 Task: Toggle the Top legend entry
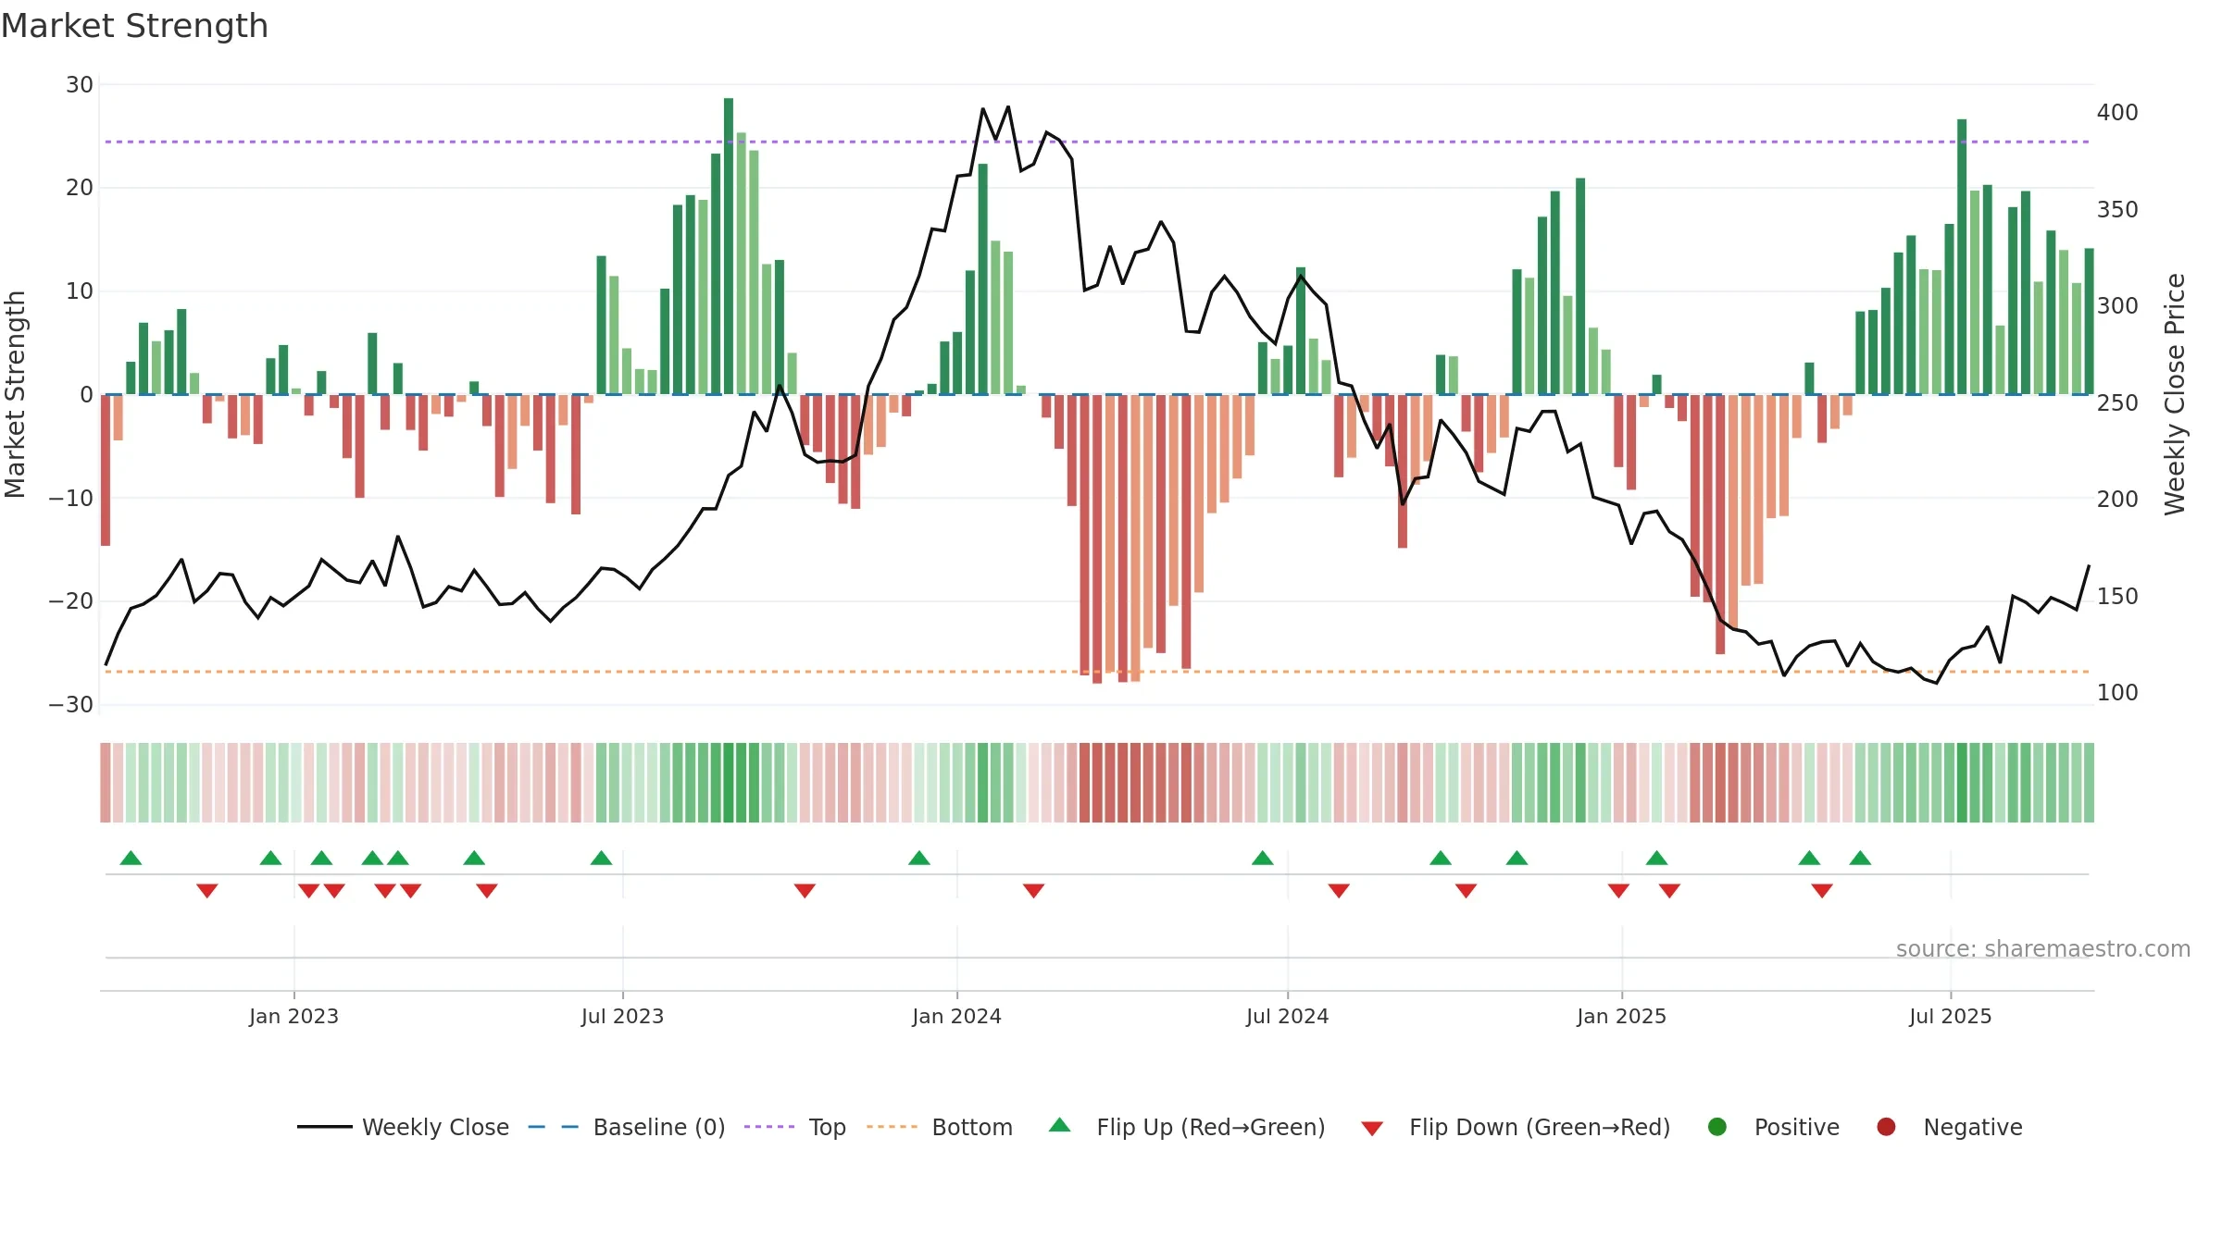pyautogui.click(x=795, y=1127)
